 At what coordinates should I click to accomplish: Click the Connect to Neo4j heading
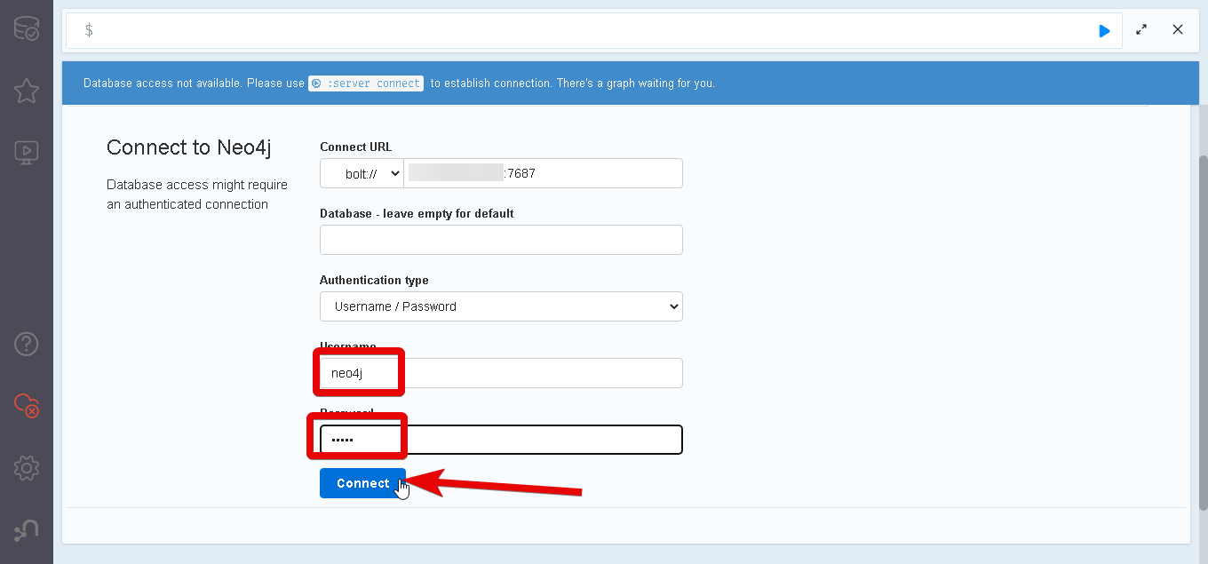[x=188, y=147]
